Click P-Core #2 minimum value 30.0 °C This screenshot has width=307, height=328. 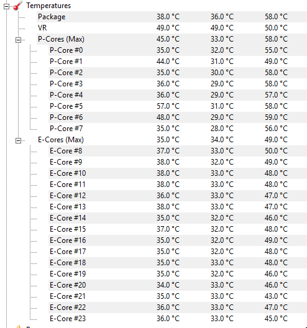click(222, 73)
